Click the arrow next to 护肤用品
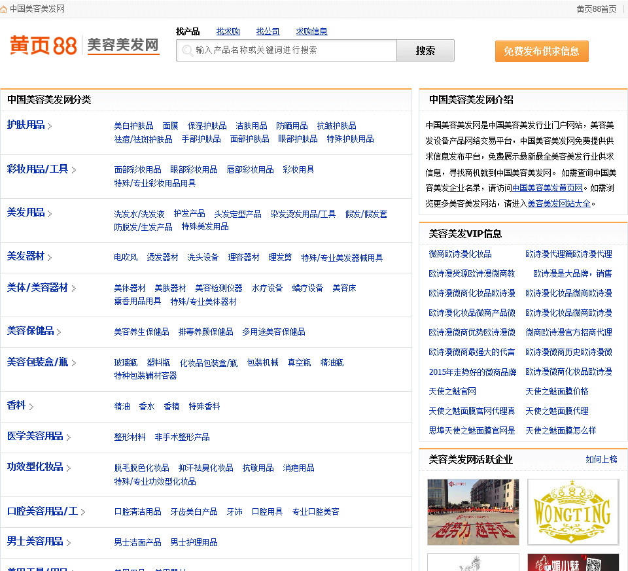 click(50, 126)
